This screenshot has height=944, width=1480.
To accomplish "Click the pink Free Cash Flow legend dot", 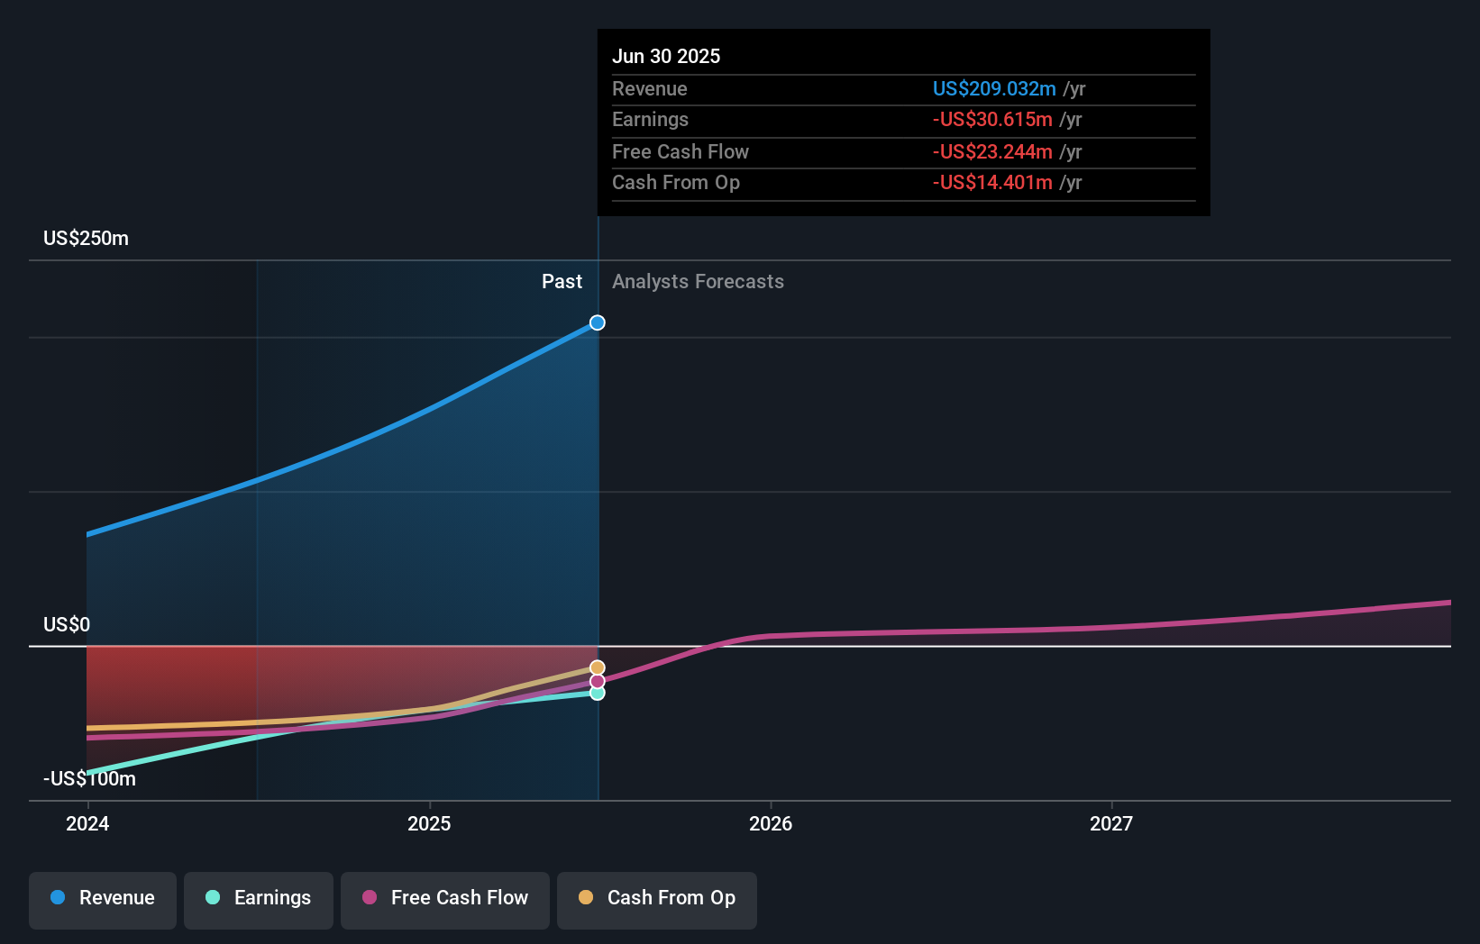I will tap(370, 898).
